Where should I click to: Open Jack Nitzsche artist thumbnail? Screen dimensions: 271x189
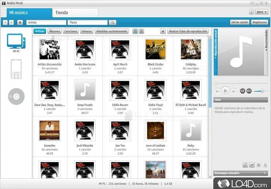point(85,130)
